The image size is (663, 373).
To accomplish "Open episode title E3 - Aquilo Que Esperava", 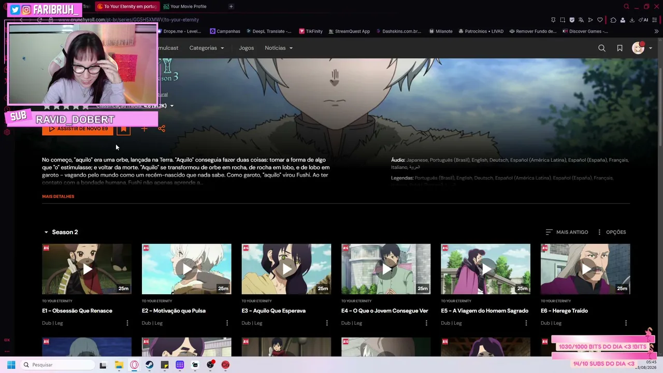I will (x=273, y=311).
